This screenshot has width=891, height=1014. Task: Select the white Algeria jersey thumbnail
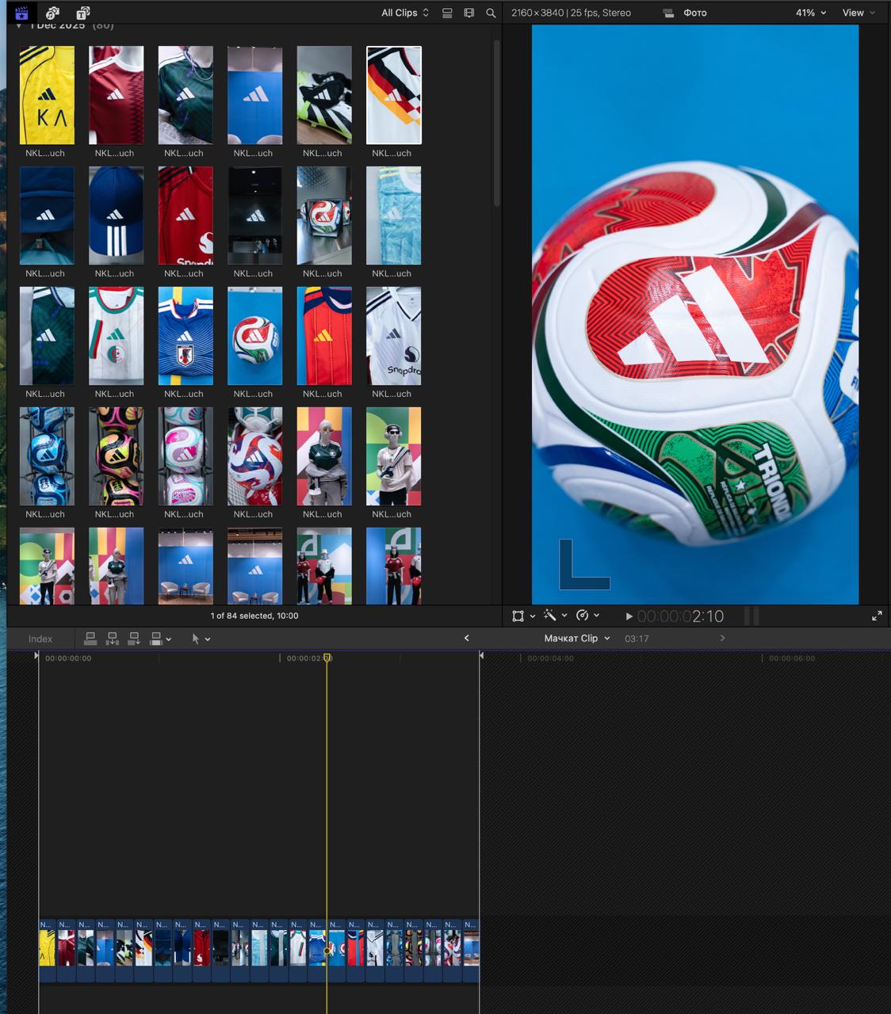(x=117, y=336)
